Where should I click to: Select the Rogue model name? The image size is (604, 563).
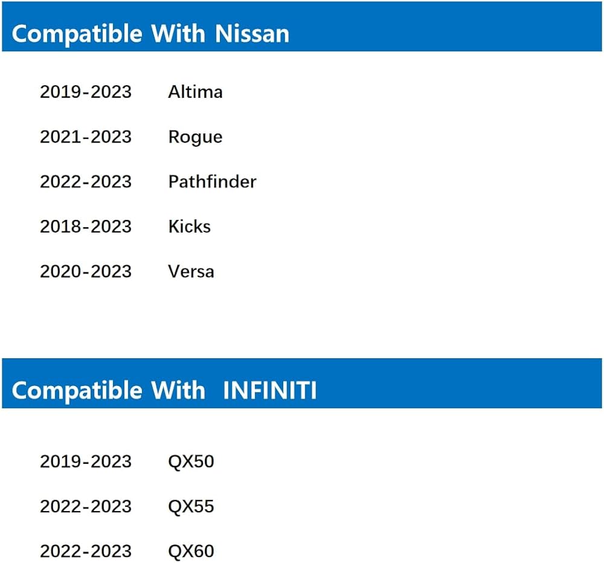point(195,137)
